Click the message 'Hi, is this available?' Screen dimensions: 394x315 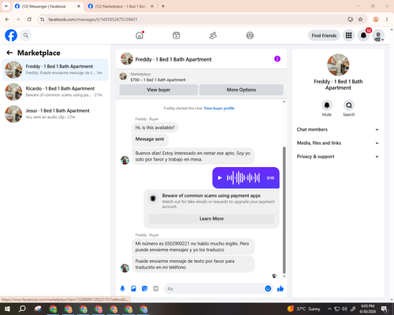155,128
